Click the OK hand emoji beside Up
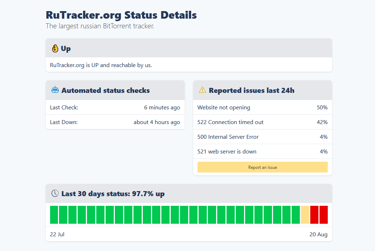 [x=55, y=48]
